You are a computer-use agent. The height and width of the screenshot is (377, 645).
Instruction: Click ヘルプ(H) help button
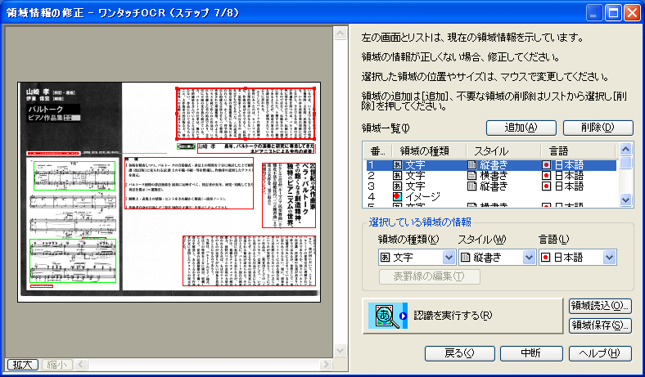(x=600, y=353)
